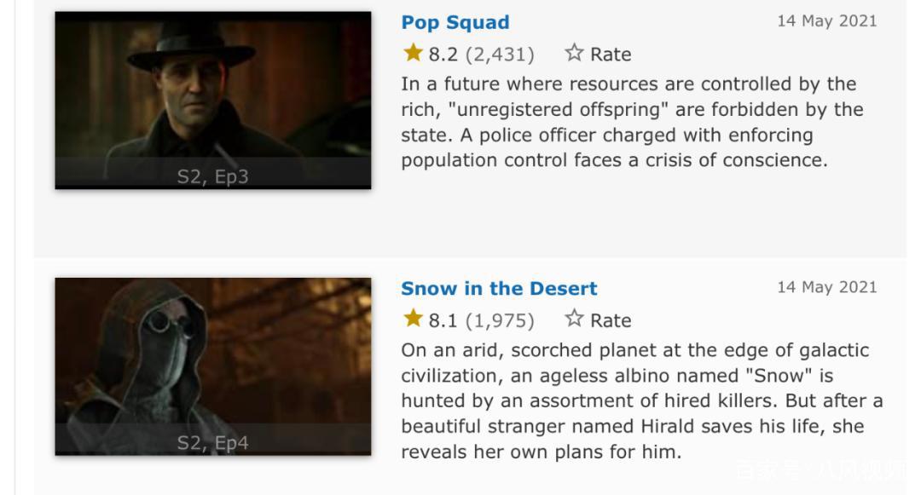921x495 pixels.
Task: Click the Pop Squad air date 14 May 2021
Action: click(x=826, y=21)
